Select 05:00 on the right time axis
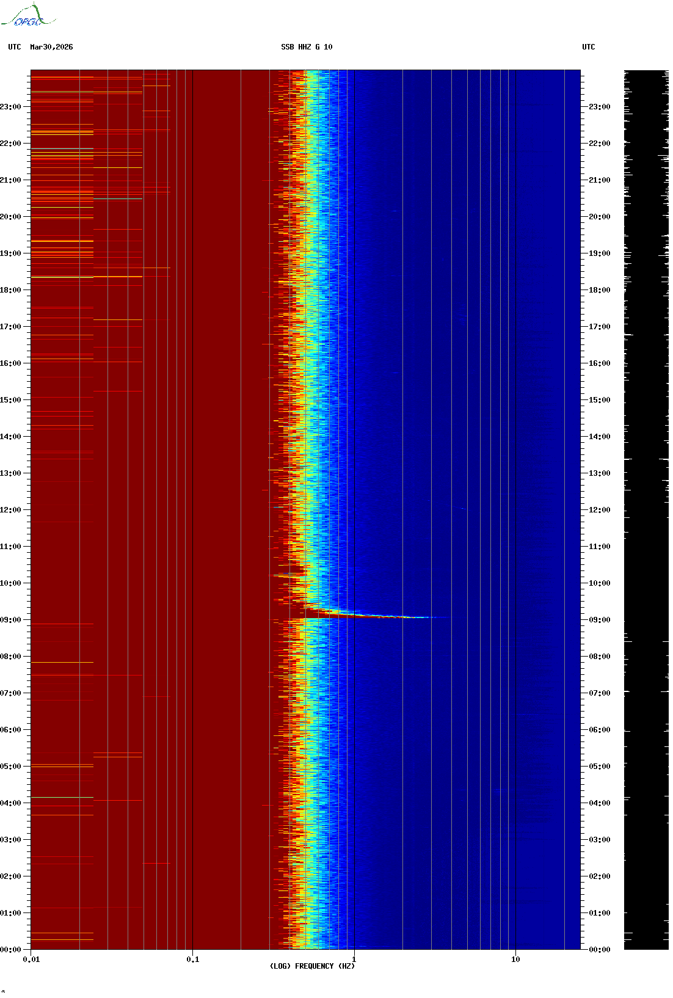The width and height of the screenshot is (673, 998). tap(600, 767)
